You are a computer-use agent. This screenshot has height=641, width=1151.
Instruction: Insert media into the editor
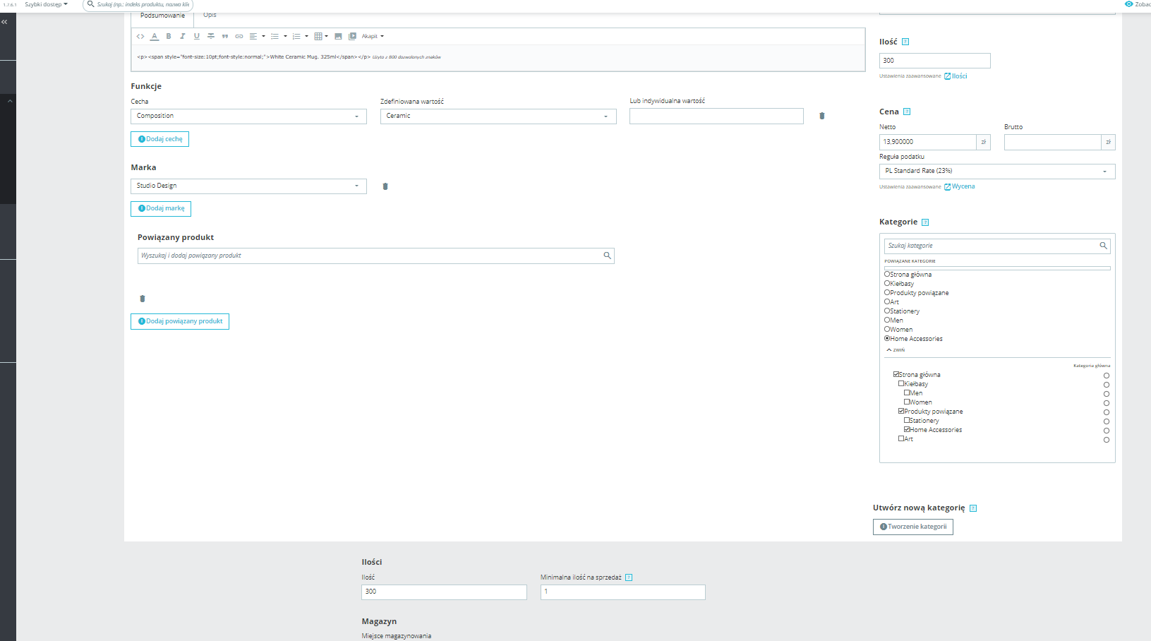coord(352,37)
